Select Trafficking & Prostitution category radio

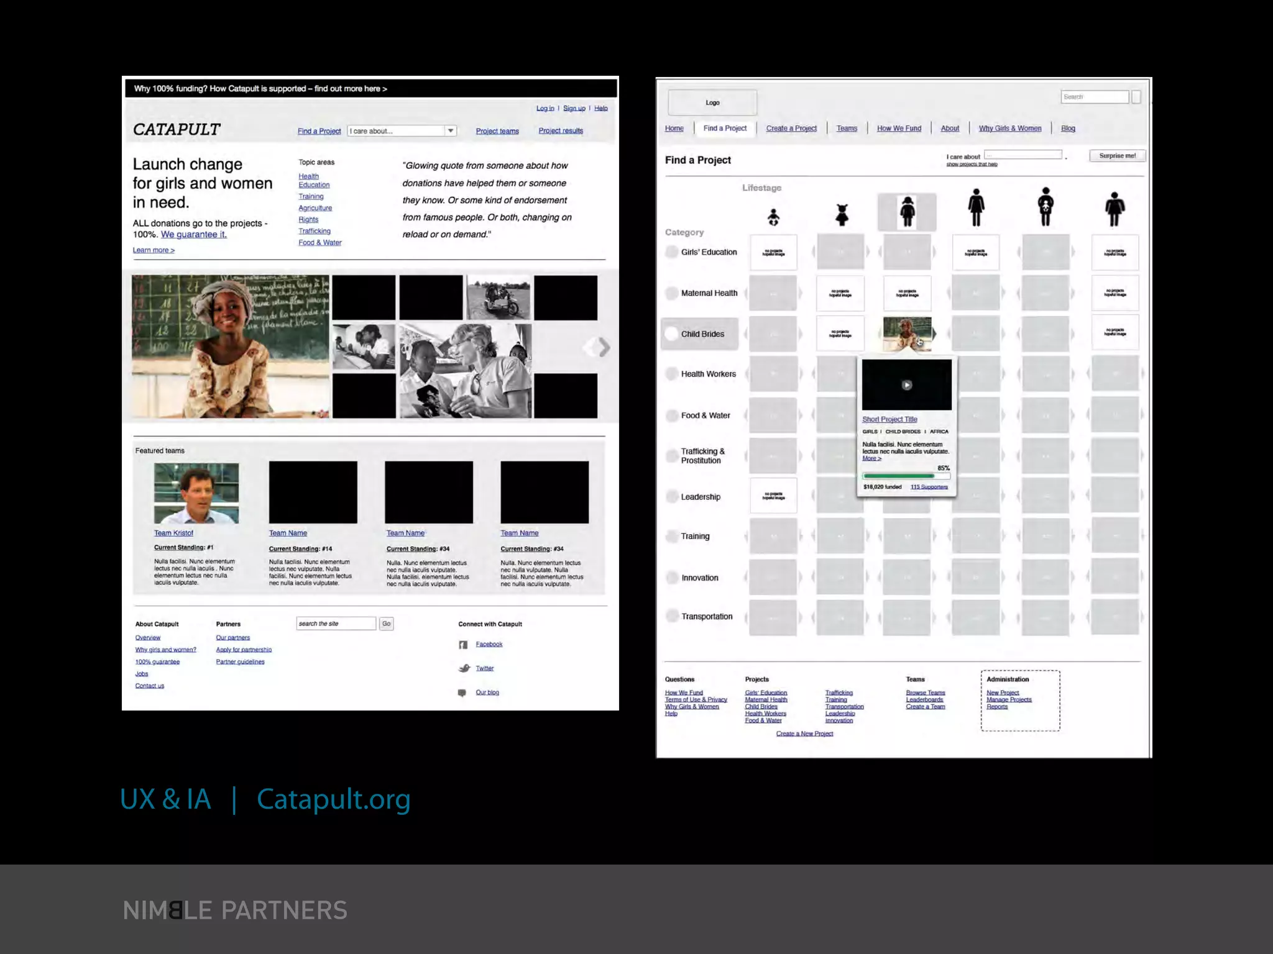[x=671, y=456]
